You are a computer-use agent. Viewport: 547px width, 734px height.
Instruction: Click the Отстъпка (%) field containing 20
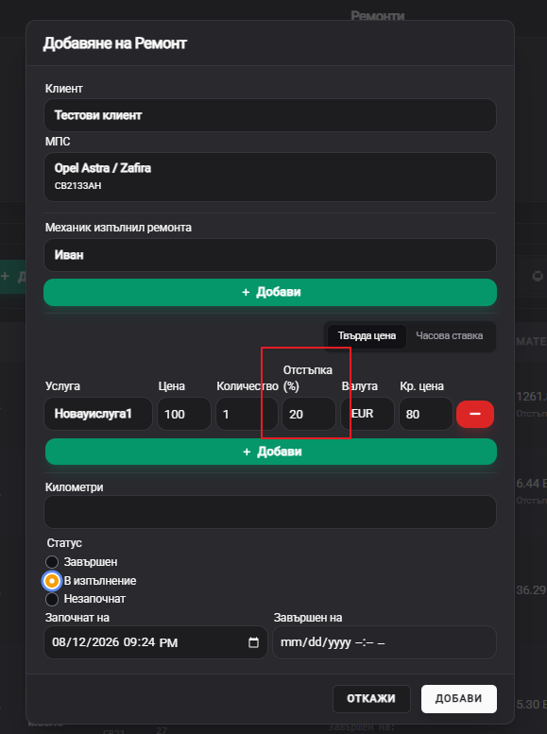tap(309, 414)
